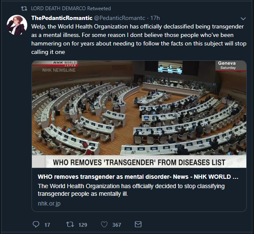Click the 129 retweets count
254x234 pixels.
[x=83, y=225]
